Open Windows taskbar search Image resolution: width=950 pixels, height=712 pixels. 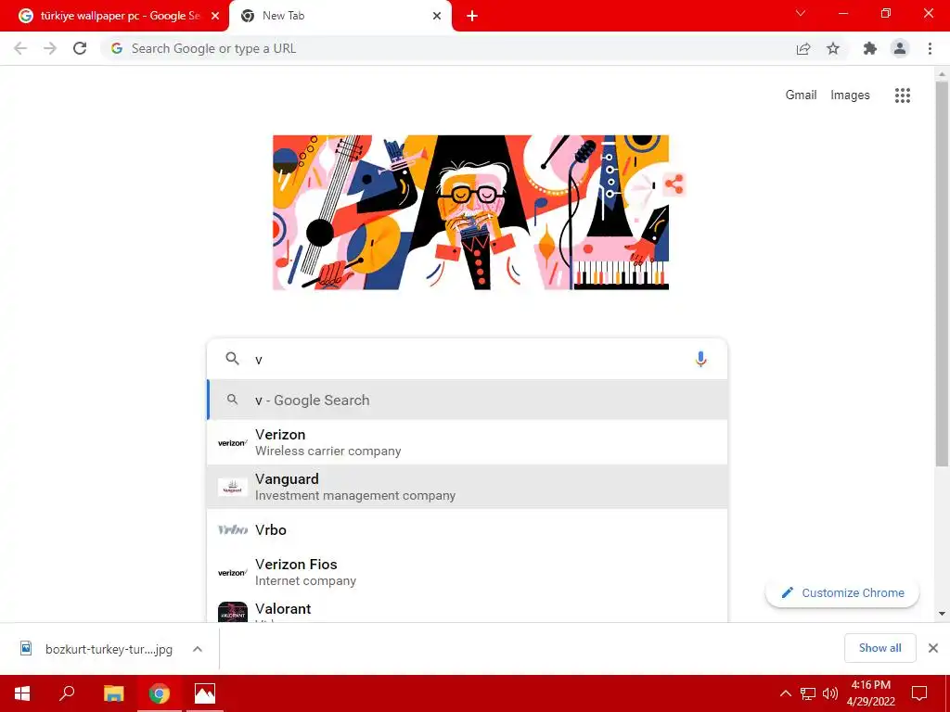click(67, 693)
